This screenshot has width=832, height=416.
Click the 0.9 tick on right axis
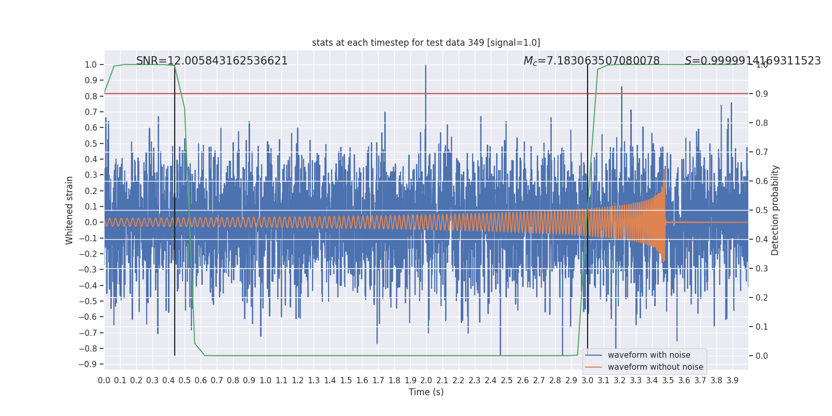click(762, 94)
